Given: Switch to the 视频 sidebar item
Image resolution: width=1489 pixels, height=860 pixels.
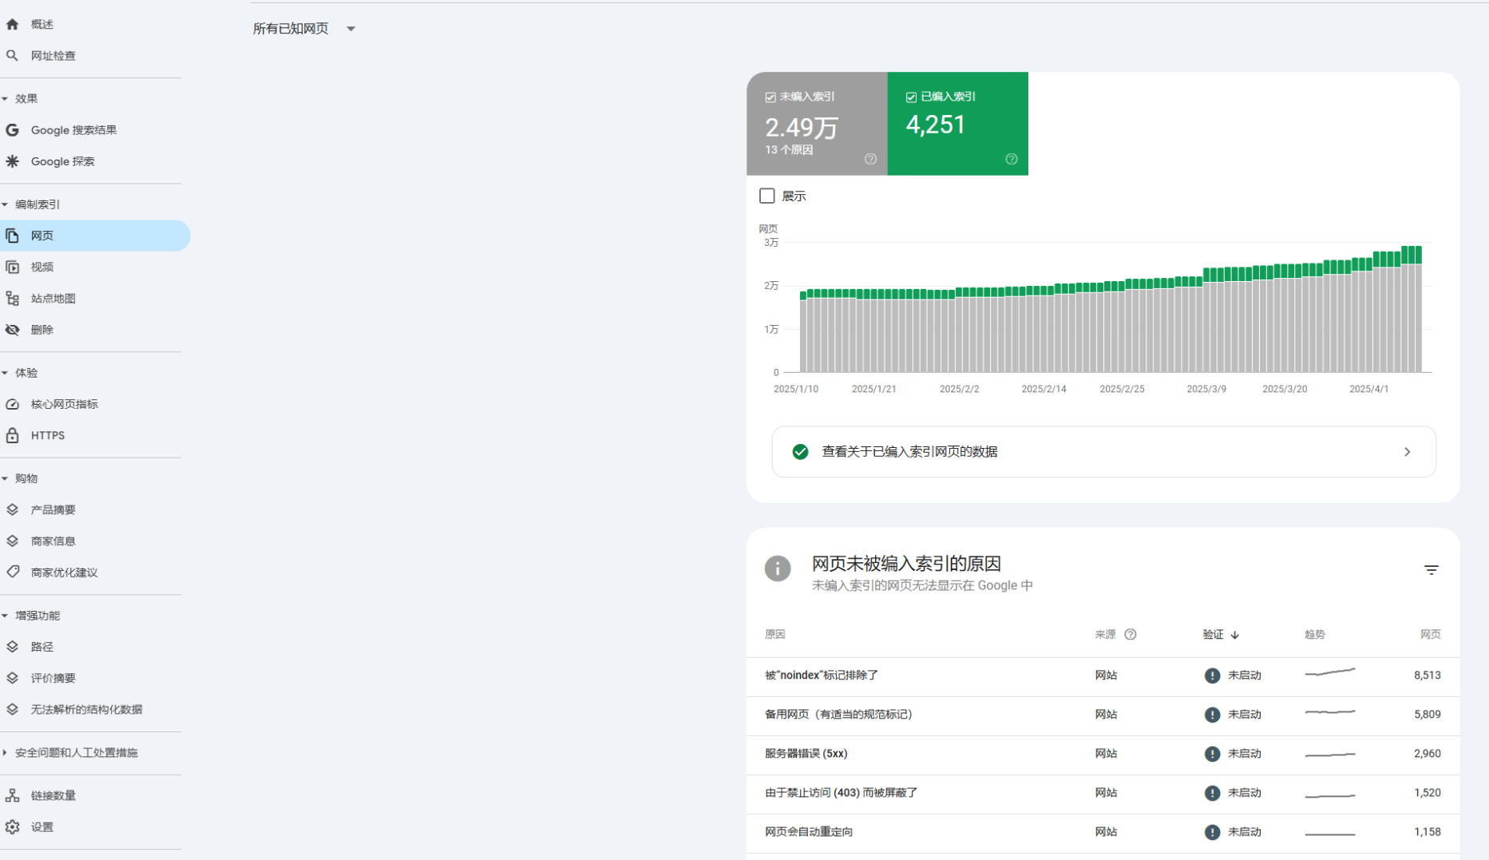Looking at the screenshot, I should [43, 267].
